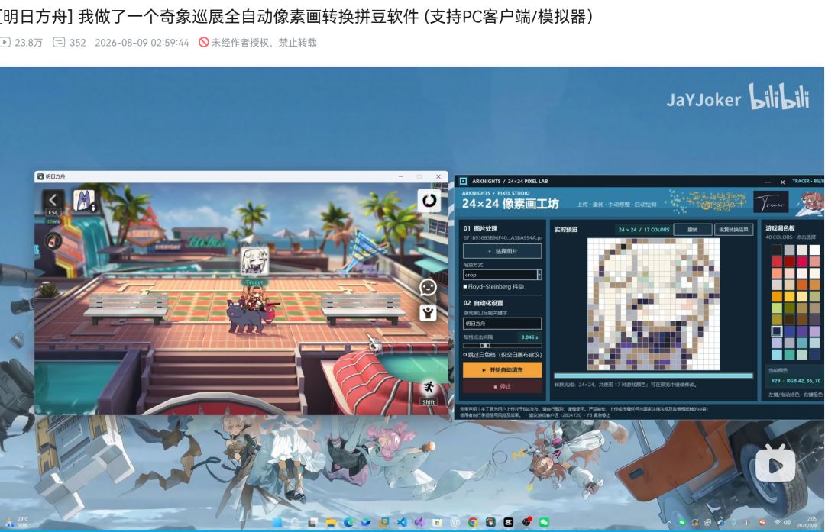The width and height of the screenshot is (825, 532).
Task: Click the Tracer signature logo in Pixel Lab header
Action: click(771, 202)
